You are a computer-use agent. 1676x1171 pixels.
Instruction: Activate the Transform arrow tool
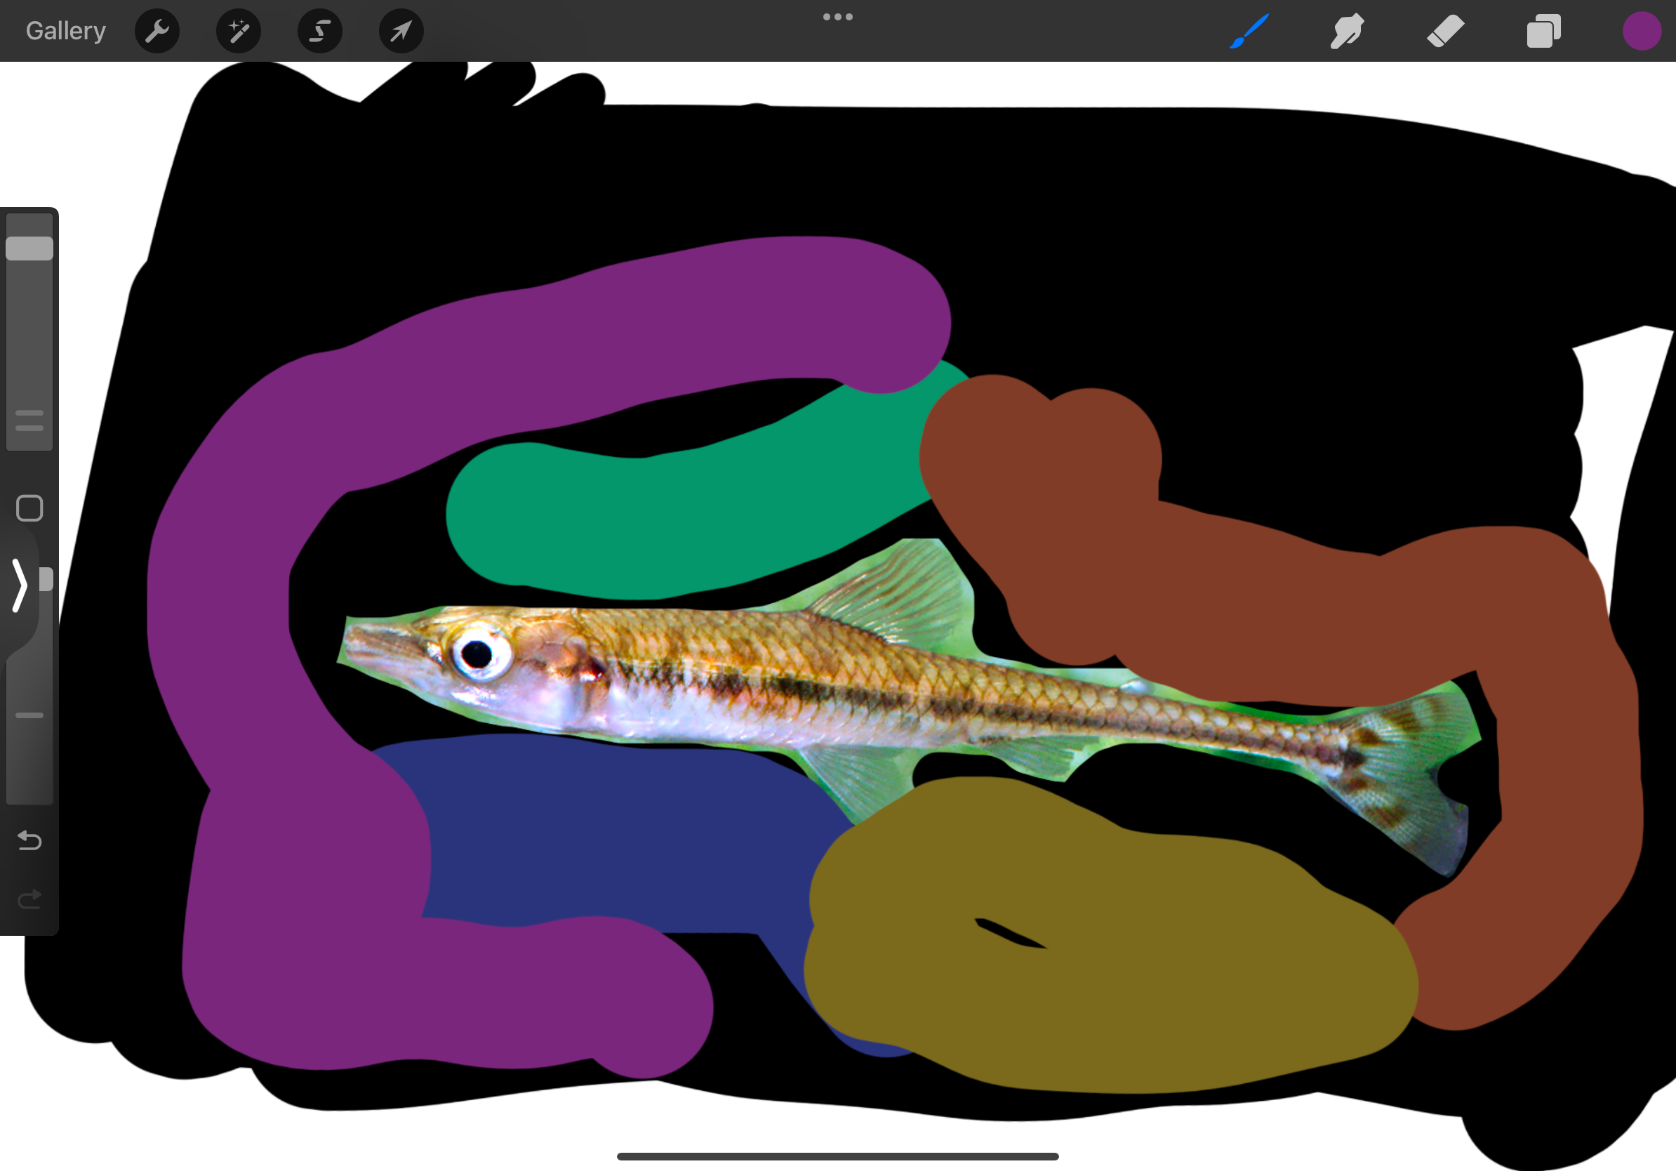401,31
